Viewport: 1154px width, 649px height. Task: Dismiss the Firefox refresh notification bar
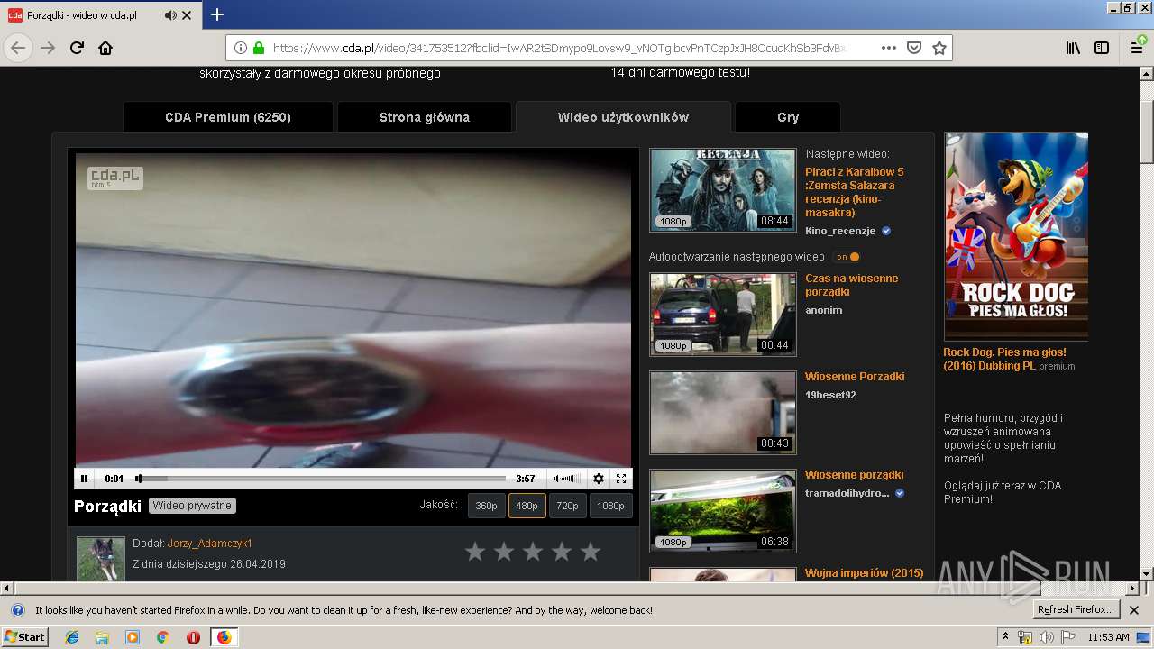point(1135,610)
